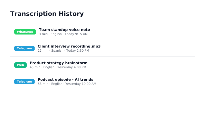Screen dimensions: 205x115
Task: Click English label under Team standup note
Action: tap(56, 34)
